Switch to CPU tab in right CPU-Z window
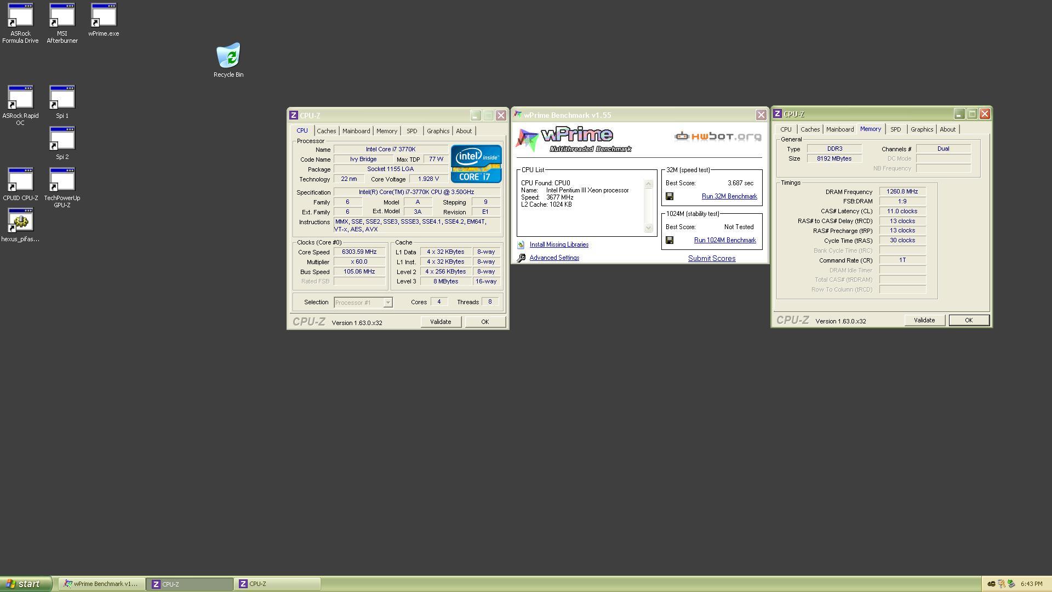 point(786,129)
